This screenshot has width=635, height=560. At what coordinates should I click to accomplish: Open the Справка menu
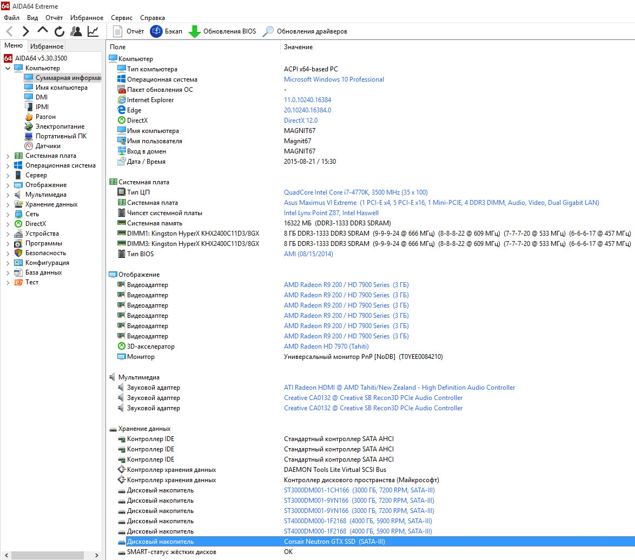point(153,18)
